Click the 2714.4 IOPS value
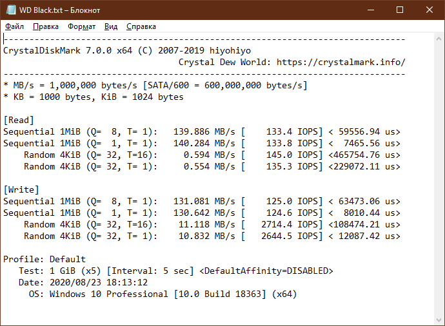This screenshot has width=445, height=326. pos(290,224)
